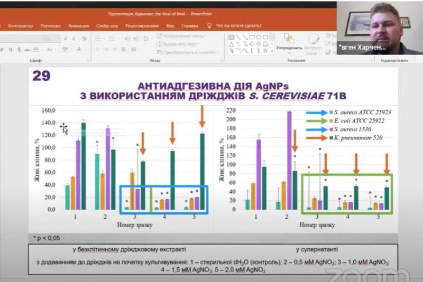
Task: Click the Increase Indent icon
Action: coord(135,39)
